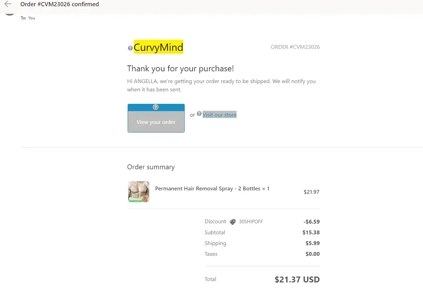The height and width of the screenshot is (289, 423).
Task: Click the Order summary heading
Action: [151, 167]
